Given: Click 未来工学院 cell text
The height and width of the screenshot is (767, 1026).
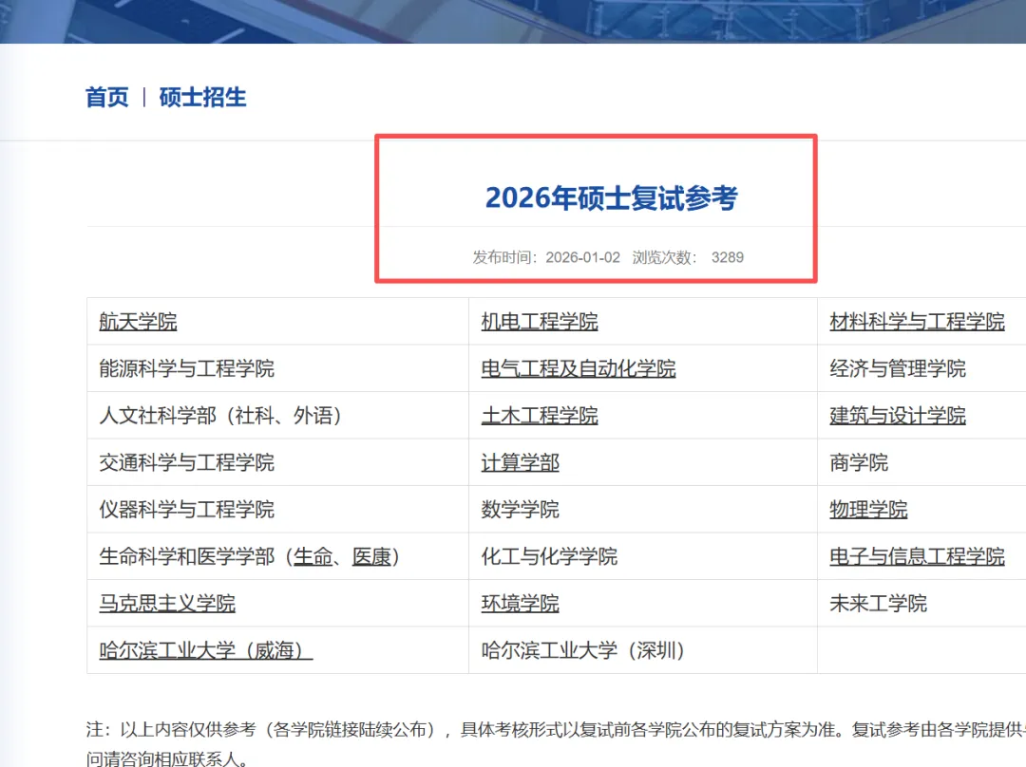Looking at the screenshot, I should pos(878,604).
